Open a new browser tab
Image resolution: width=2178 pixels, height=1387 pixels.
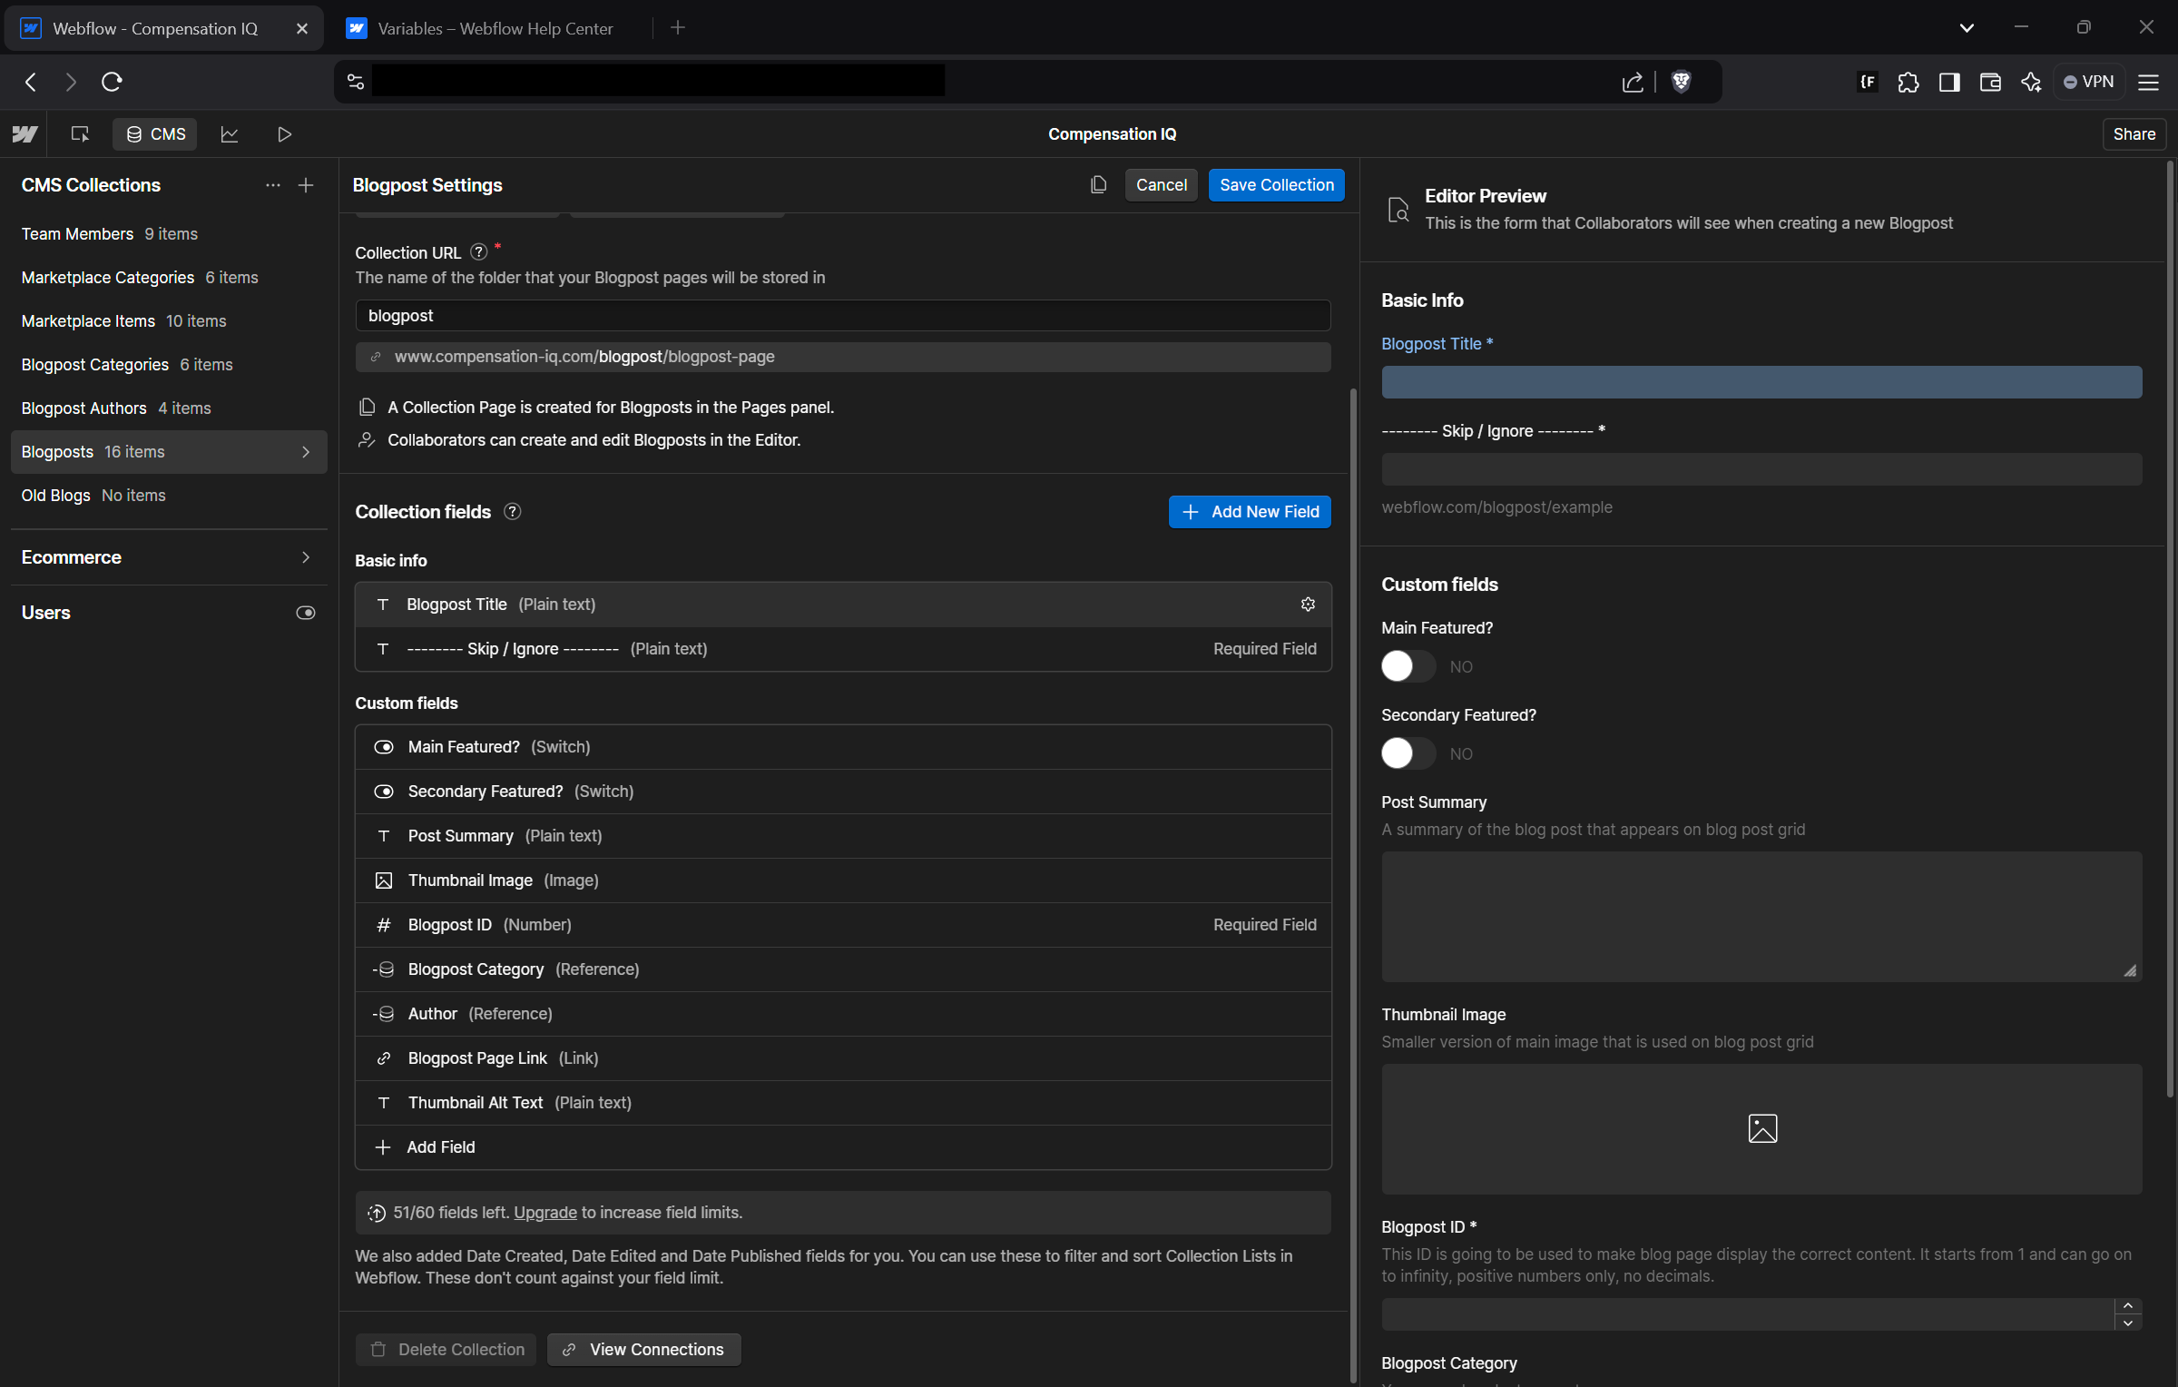(x=677, y=28)
